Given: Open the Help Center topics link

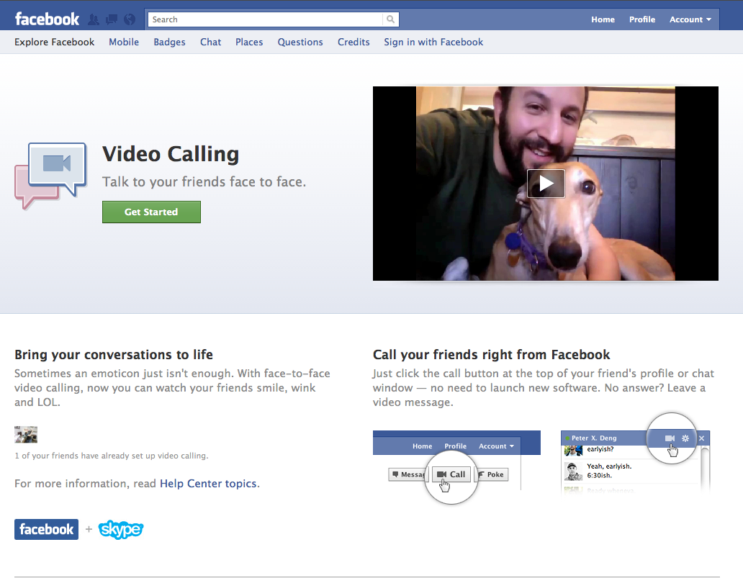Looking at the screenshot, I should 209,483.
